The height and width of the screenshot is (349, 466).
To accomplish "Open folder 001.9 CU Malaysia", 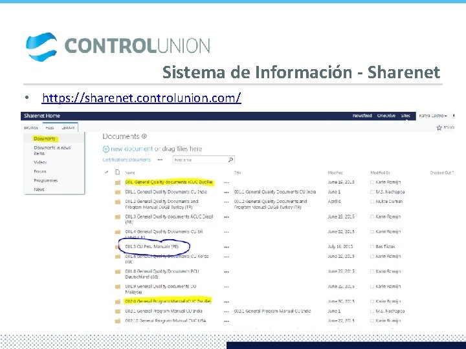I will coord(161,289).
